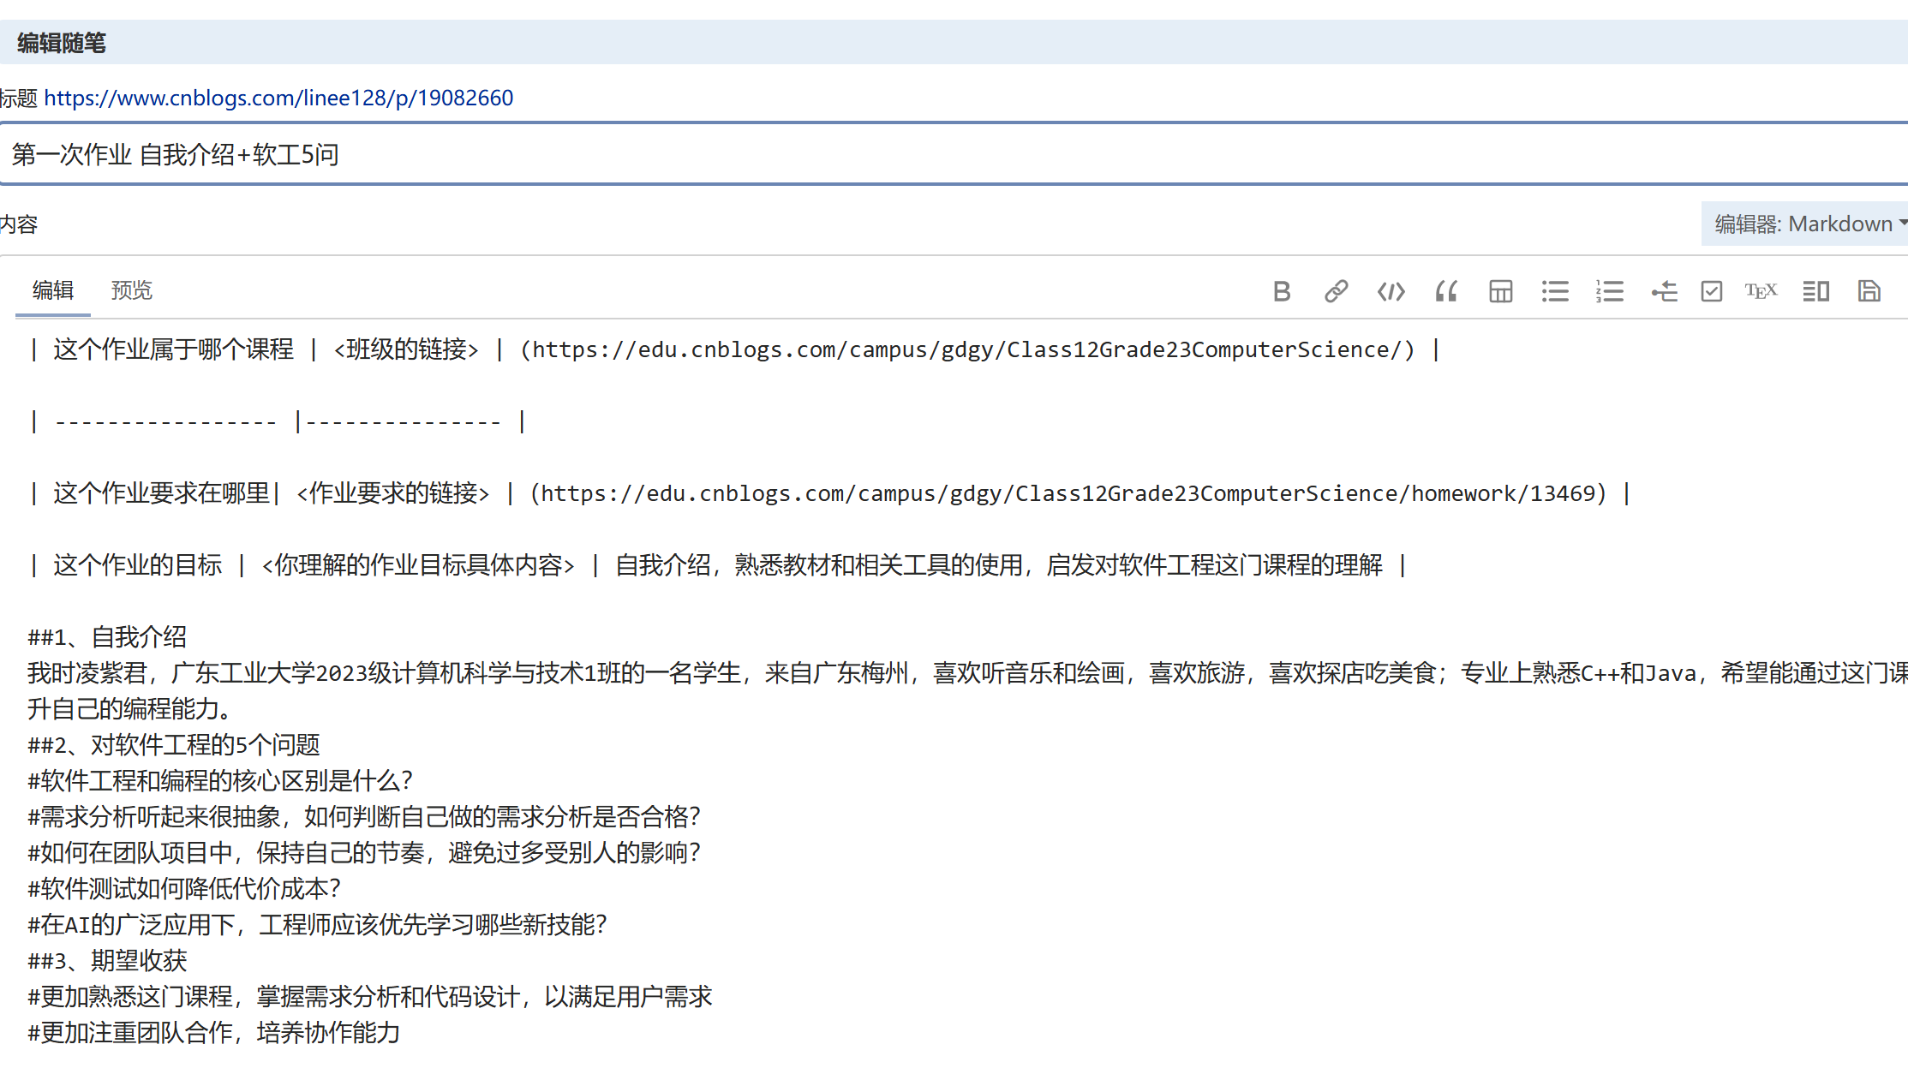Toggle split-screen edit and preview layout
The image size is (1908, 1074).
[x=1815, y=291]
